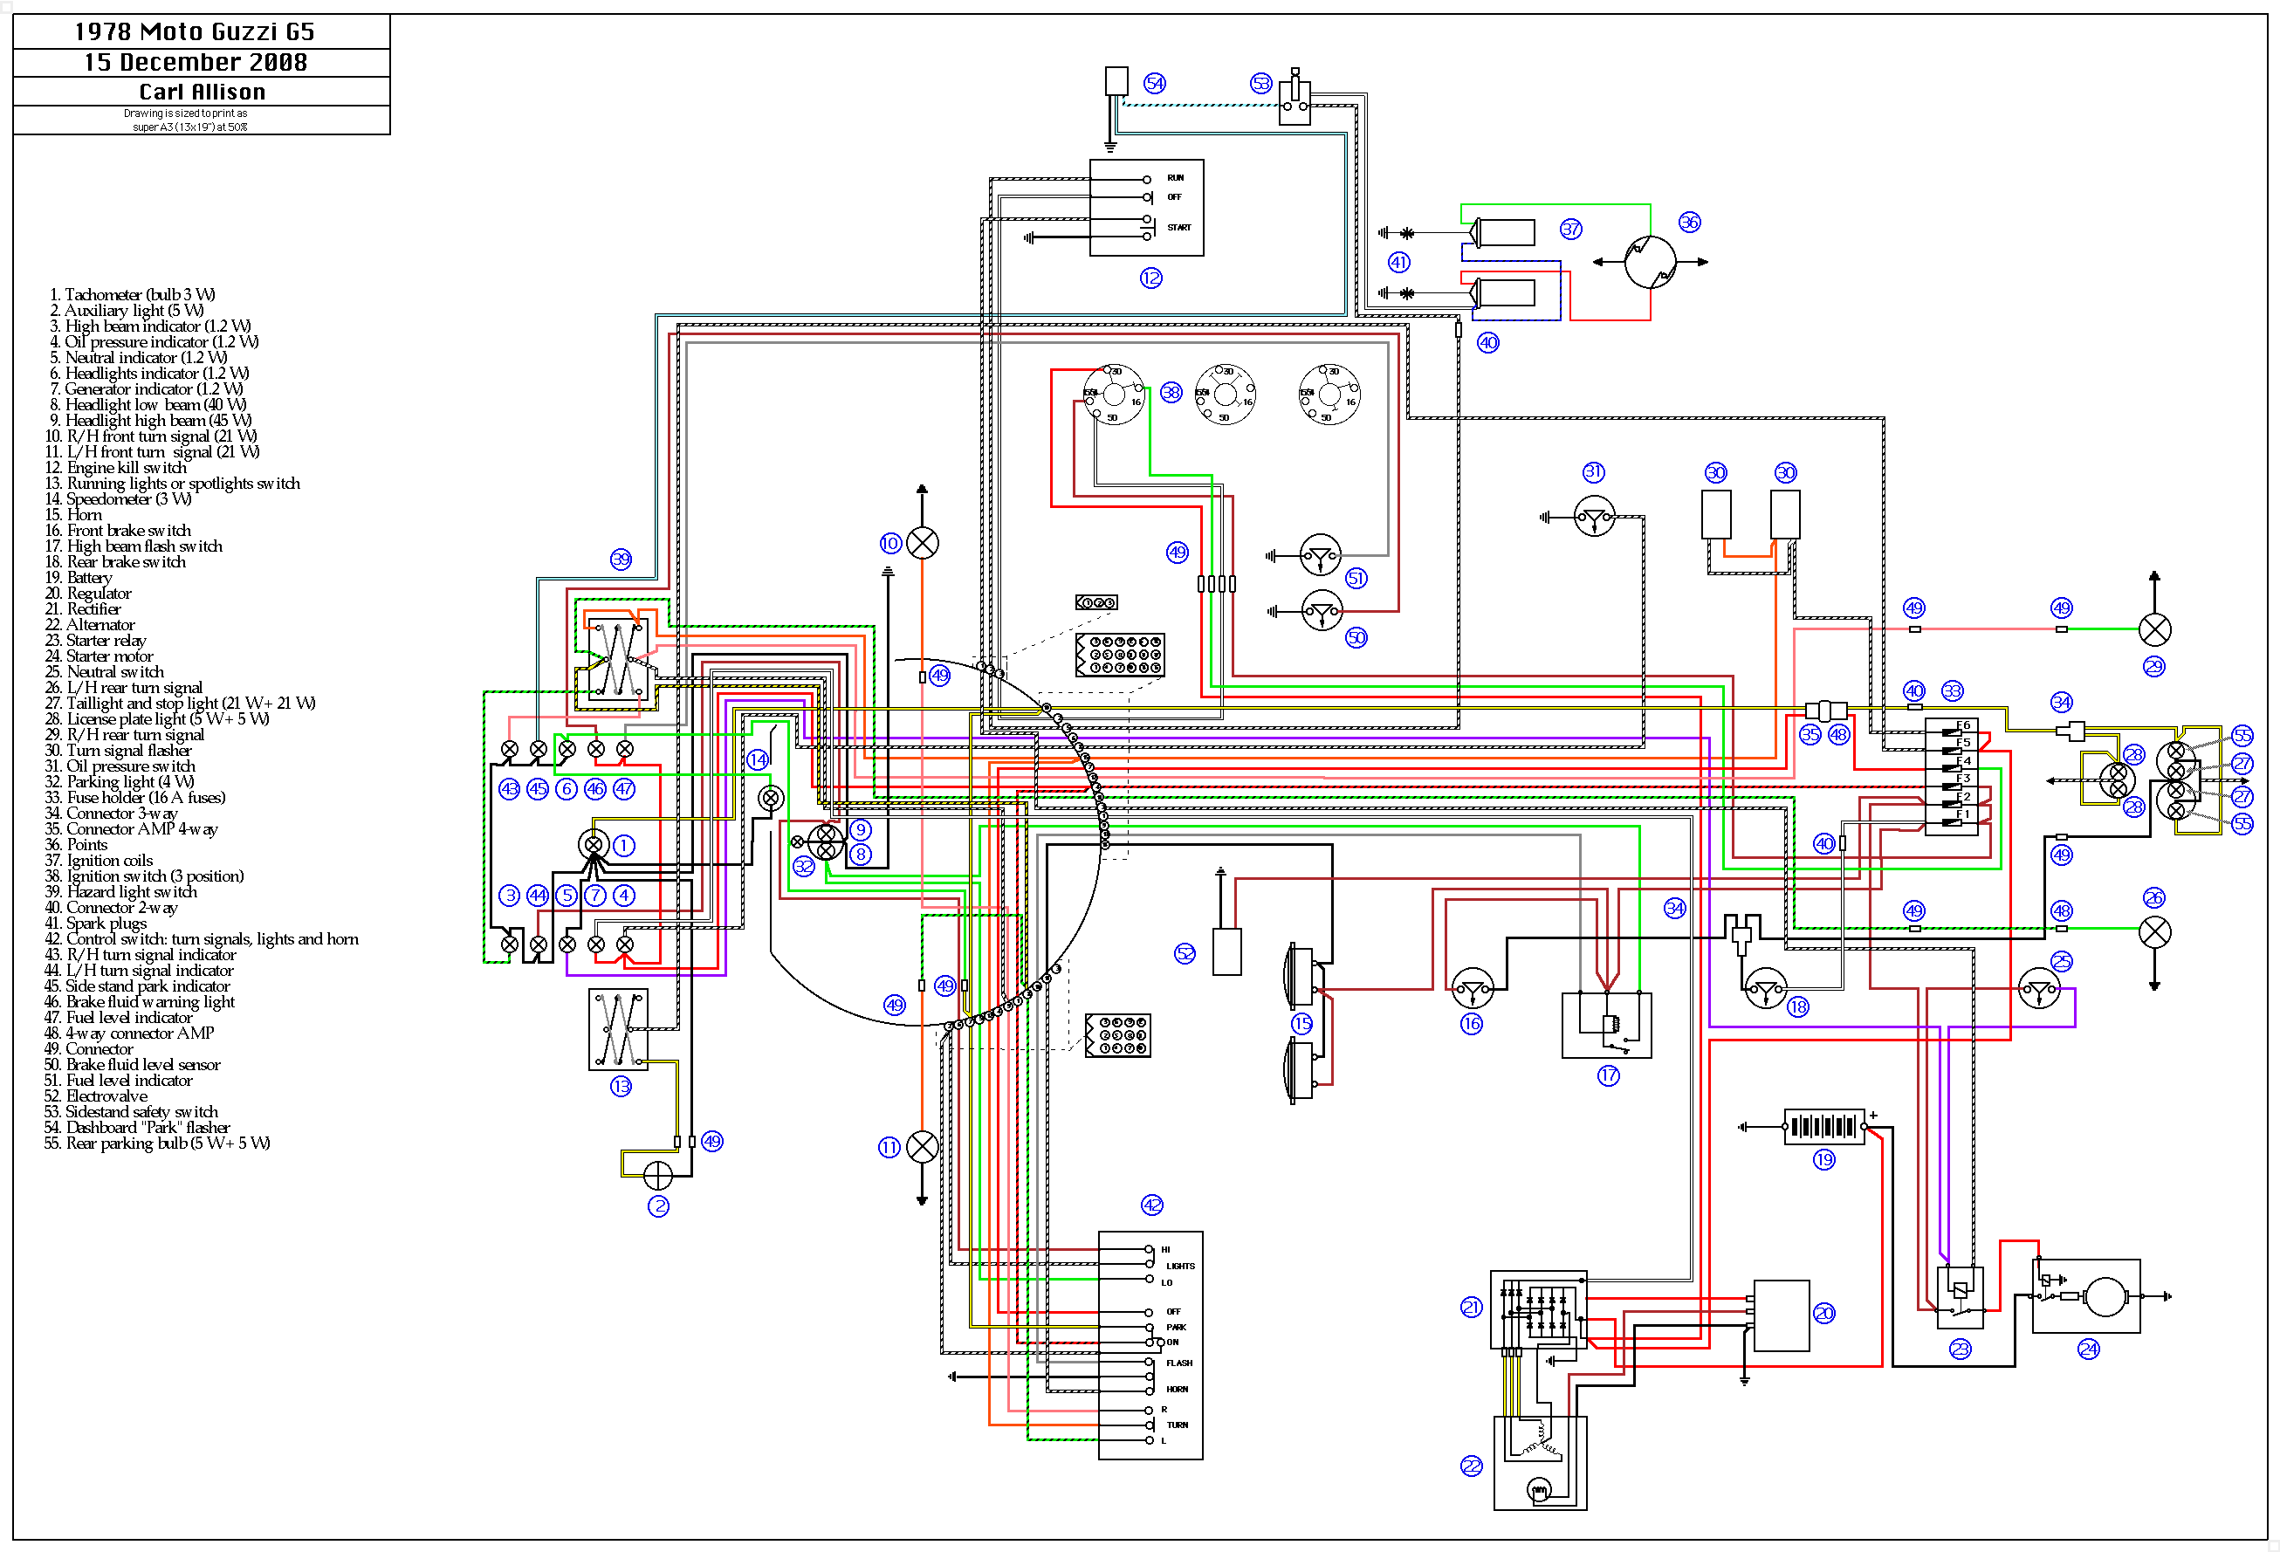Click the 'HORN' label on control switch
This screenshot has height=1552, width=2280.
click(1178, 1389)
